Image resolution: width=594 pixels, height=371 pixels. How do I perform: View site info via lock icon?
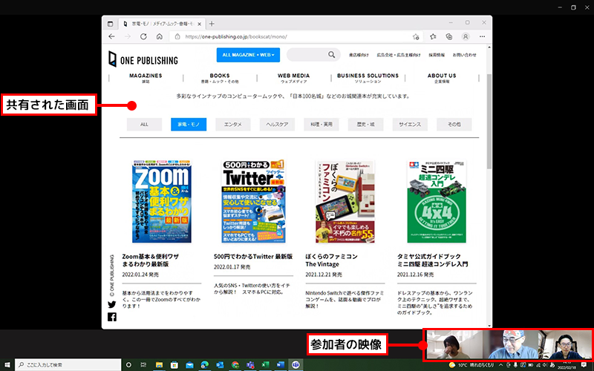[177, 36]
